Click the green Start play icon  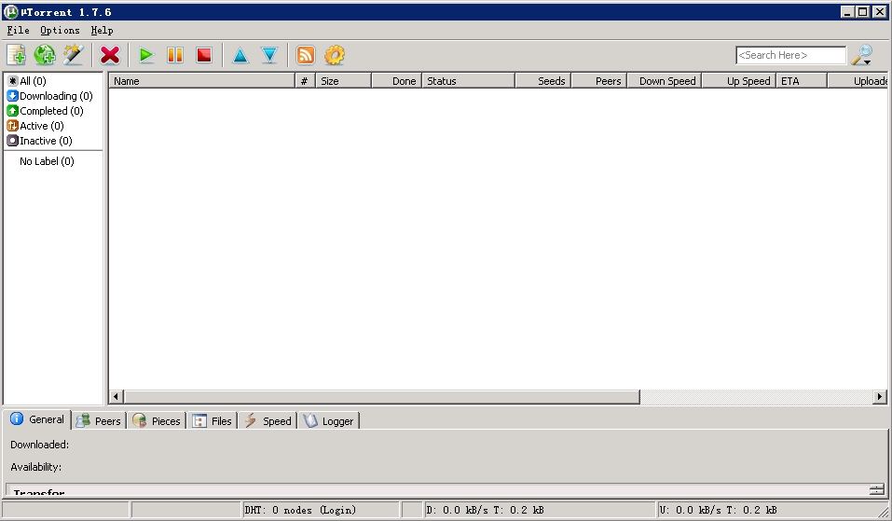coord(146,55)
